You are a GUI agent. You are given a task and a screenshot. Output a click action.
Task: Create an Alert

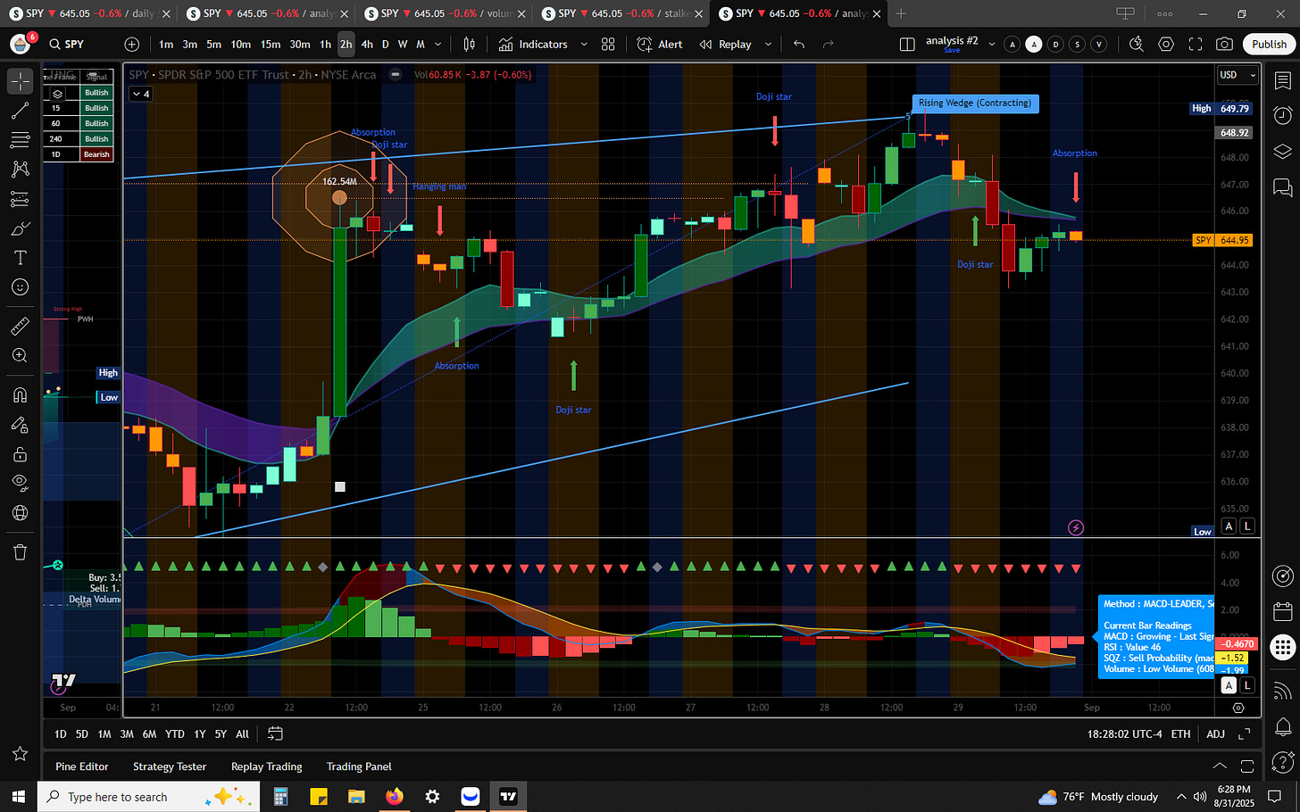coord(660,44)
